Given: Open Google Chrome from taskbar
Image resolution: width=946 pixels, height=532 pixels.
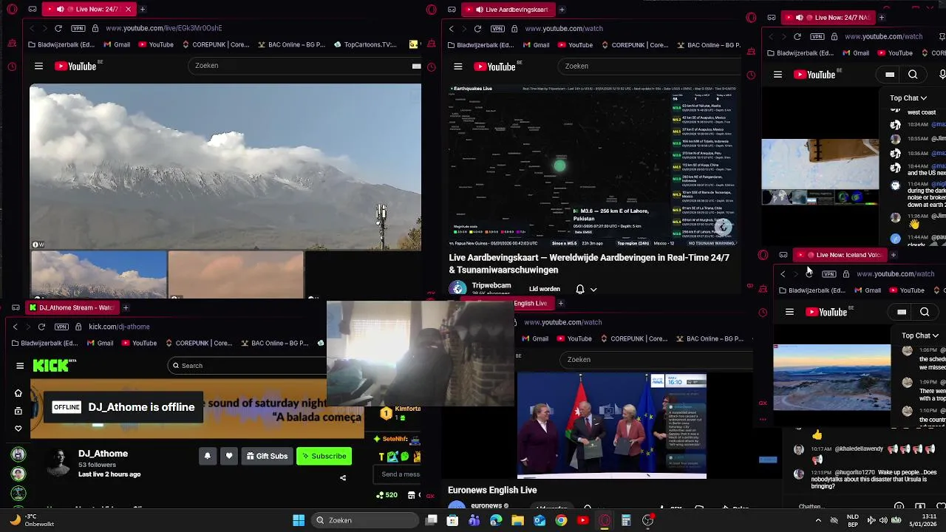Looking at the screenshot, I should (561, 520).
